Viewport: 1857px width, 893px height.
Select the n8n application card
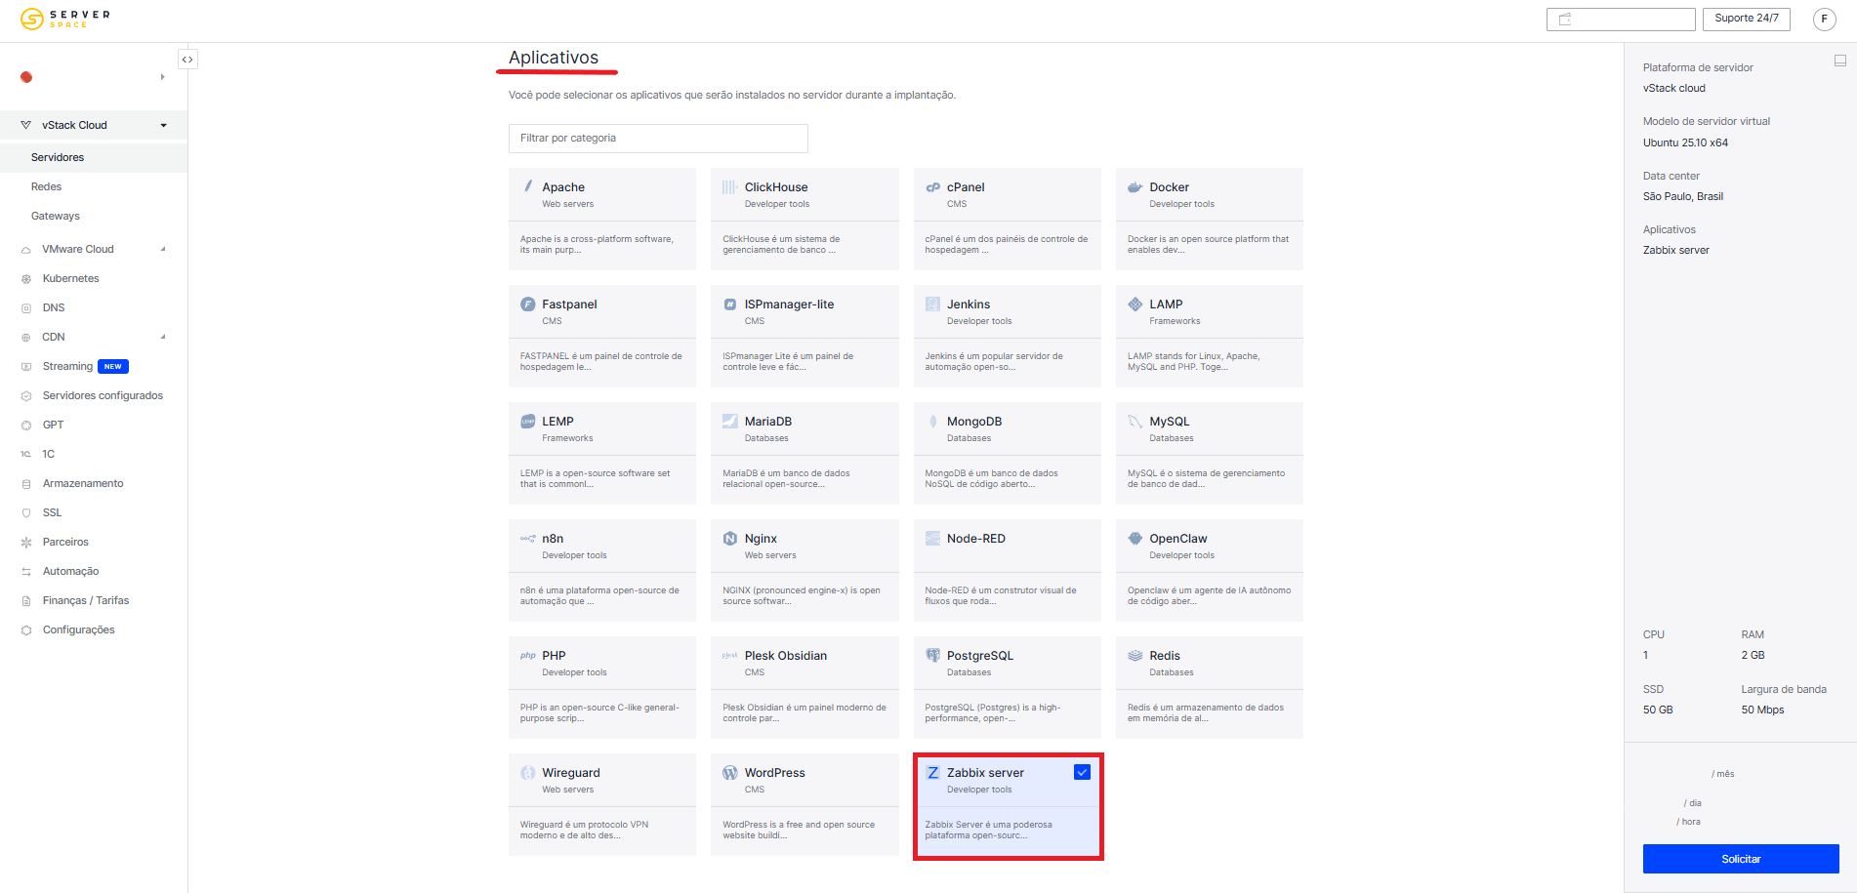click(601, 570)
